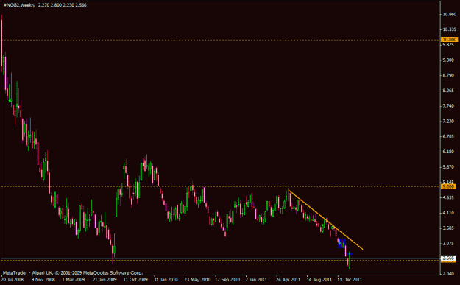Click the 6.705 price axis label
The height and width of the screenshot is (285, 460).
click(449, 136)
